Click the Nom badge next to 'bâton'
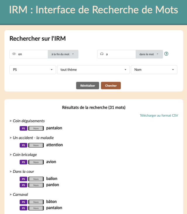 (x=36, y=202)
